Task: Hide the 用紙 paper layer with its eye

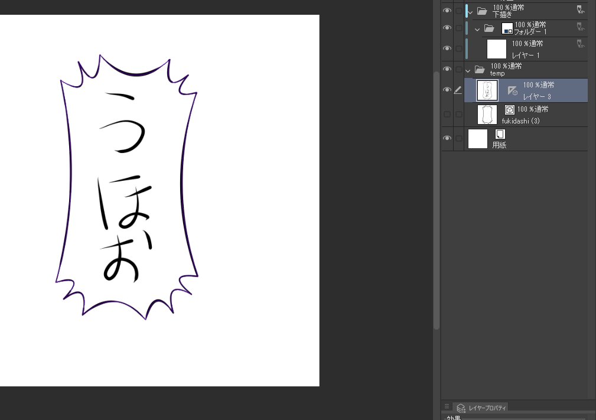Action: [x=447, y=138]
